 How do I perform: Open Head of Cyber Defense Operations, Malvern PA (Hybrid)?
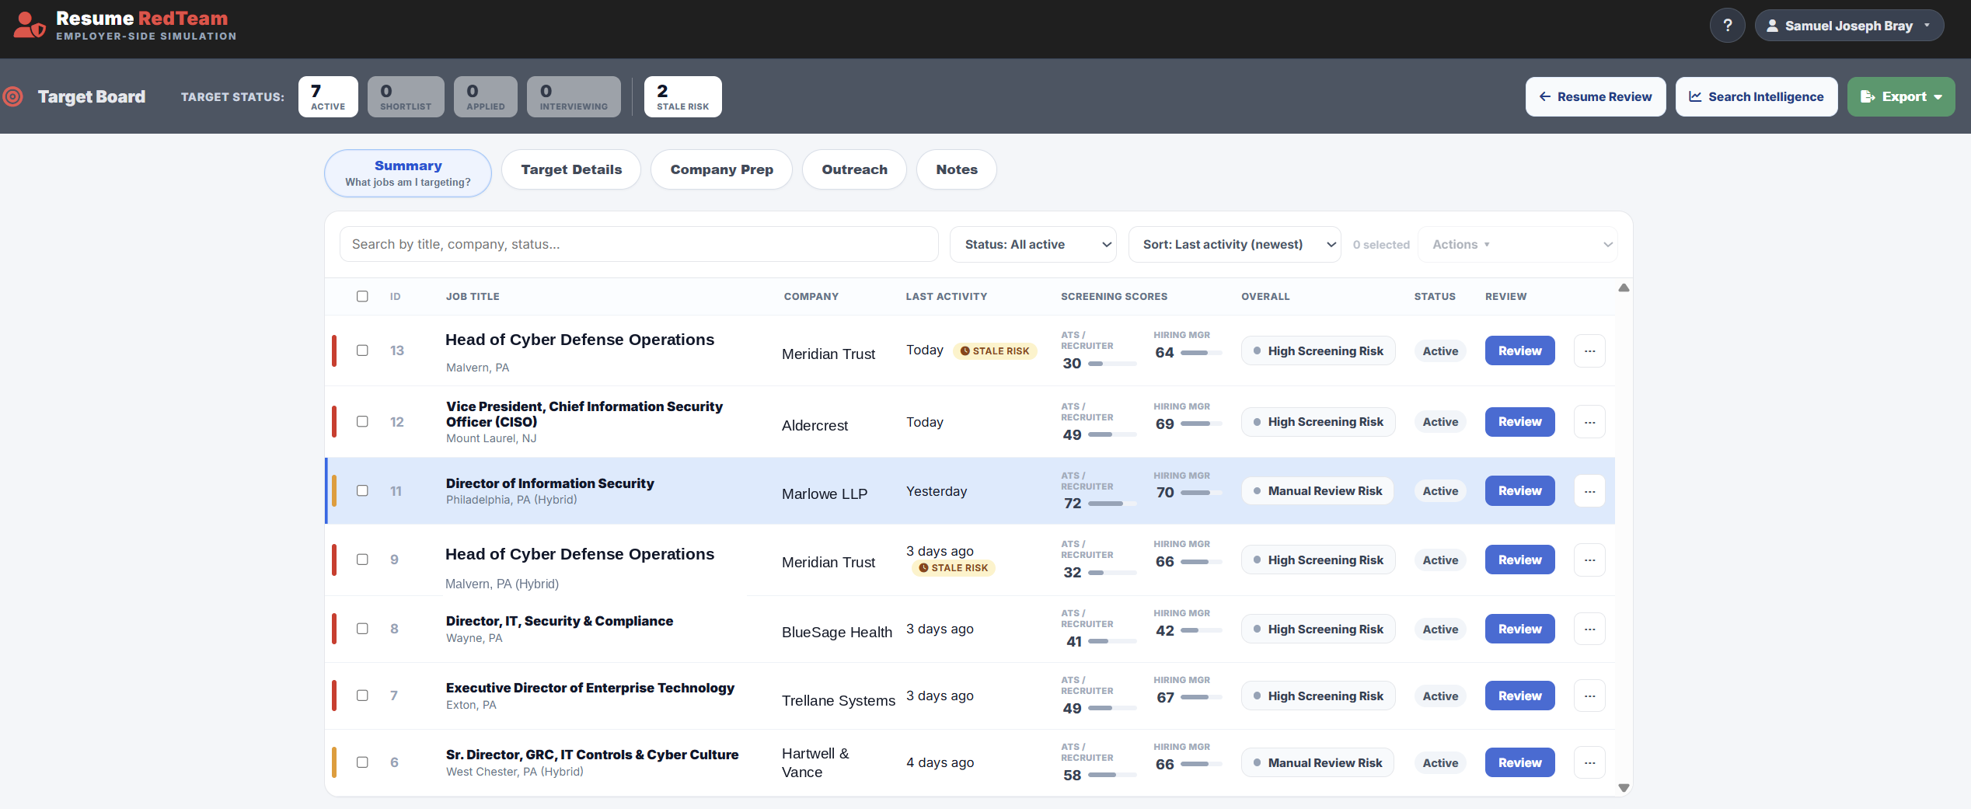pos(579,554)
